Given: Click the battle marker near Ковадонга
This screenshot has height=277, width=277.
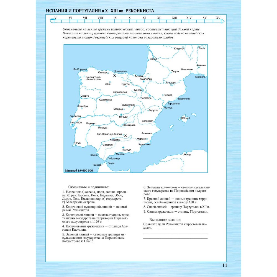Looking at the screenshot, I should coord(115,75).
